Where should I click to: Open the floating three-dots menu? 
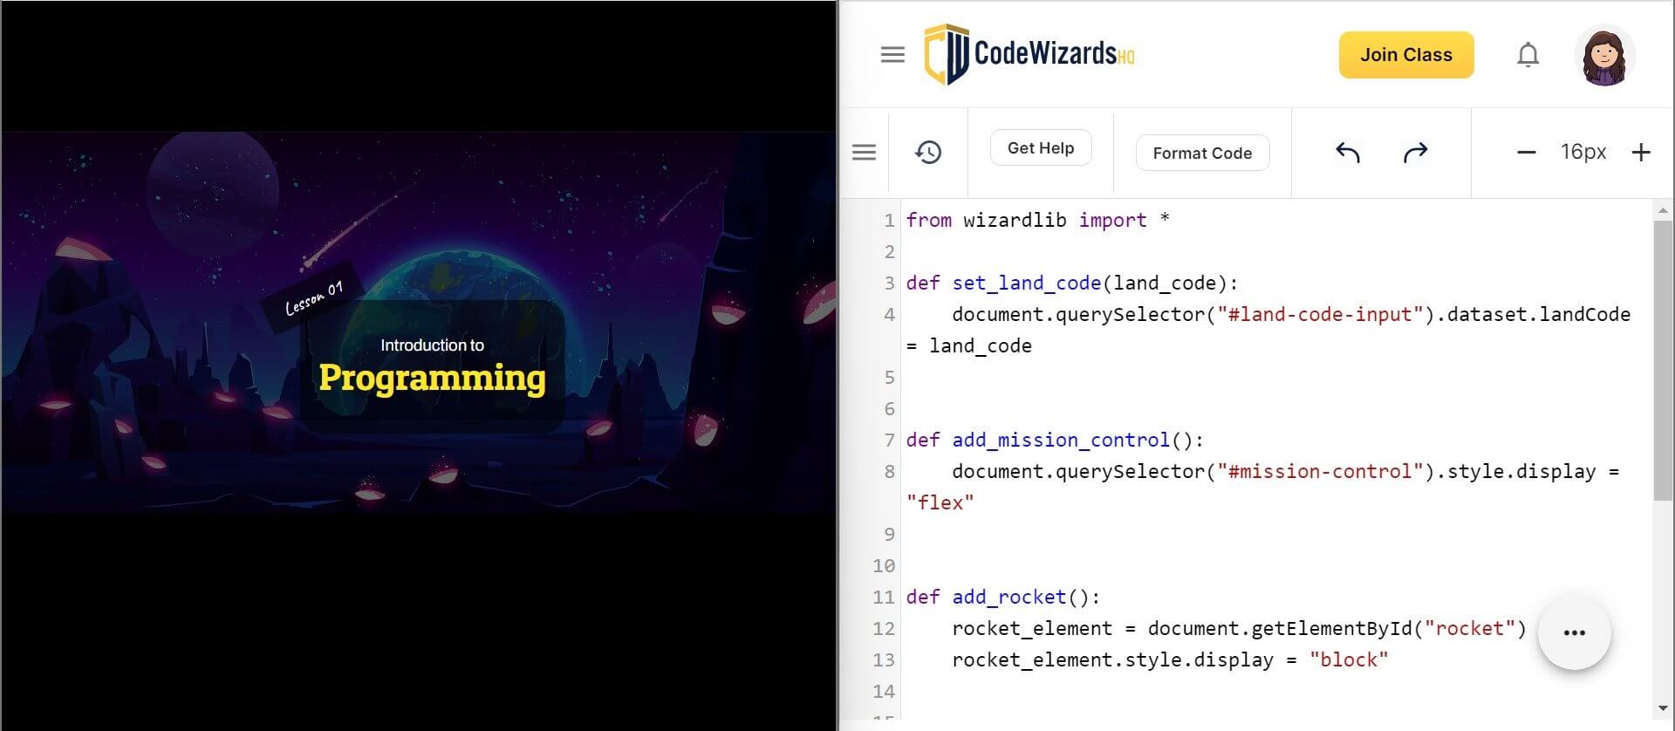coord(1573,633)
